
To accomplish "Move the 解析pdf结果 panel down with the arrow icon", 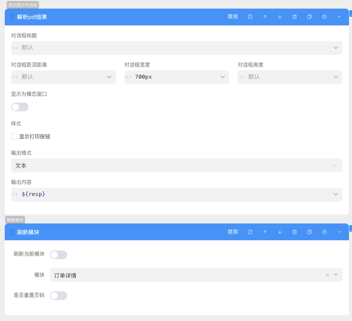I will click(279, 17).
